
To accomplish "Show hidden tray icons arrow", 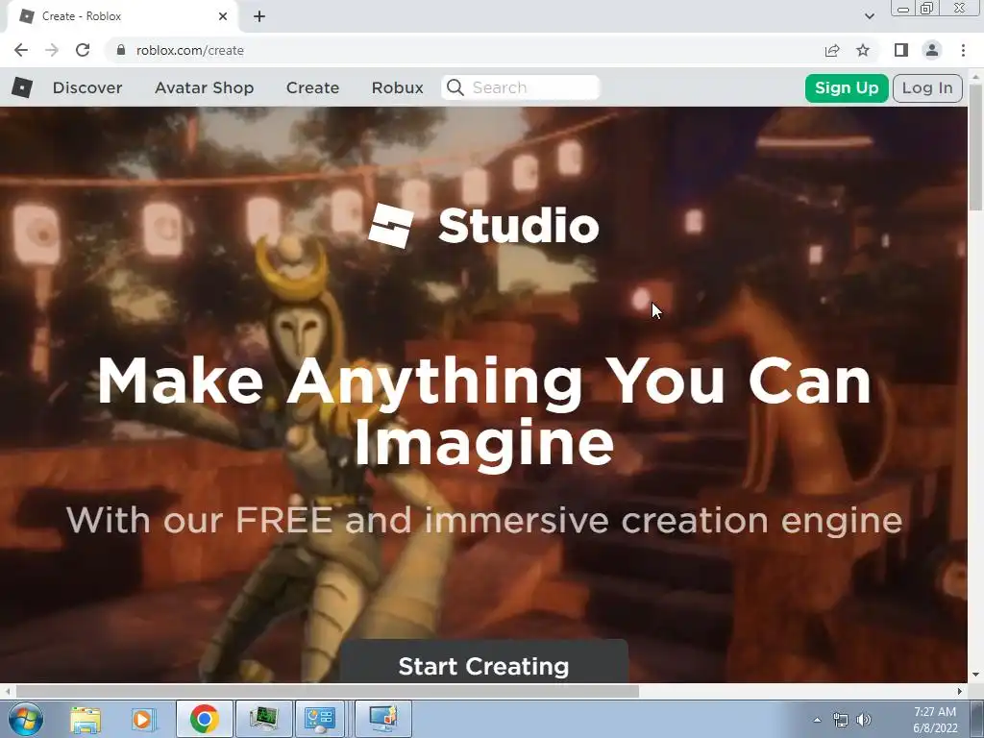I will click(x=817, y=720).
